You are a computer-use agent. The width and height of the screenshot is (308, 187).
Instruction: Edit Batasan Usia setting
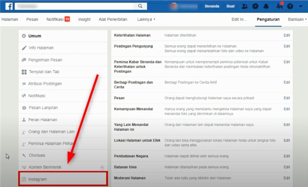(x=286, y=167)
